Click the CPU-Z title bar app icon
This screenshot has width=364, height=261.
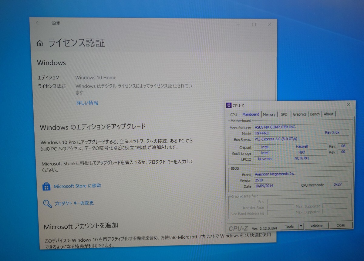(x=229, y=105)
